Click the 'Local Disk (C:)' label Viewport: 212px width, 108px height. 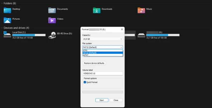tap(19, 32)
